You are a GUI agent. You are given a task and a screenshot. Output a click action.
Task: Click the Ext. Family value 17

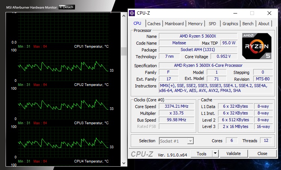pos(169,79)
